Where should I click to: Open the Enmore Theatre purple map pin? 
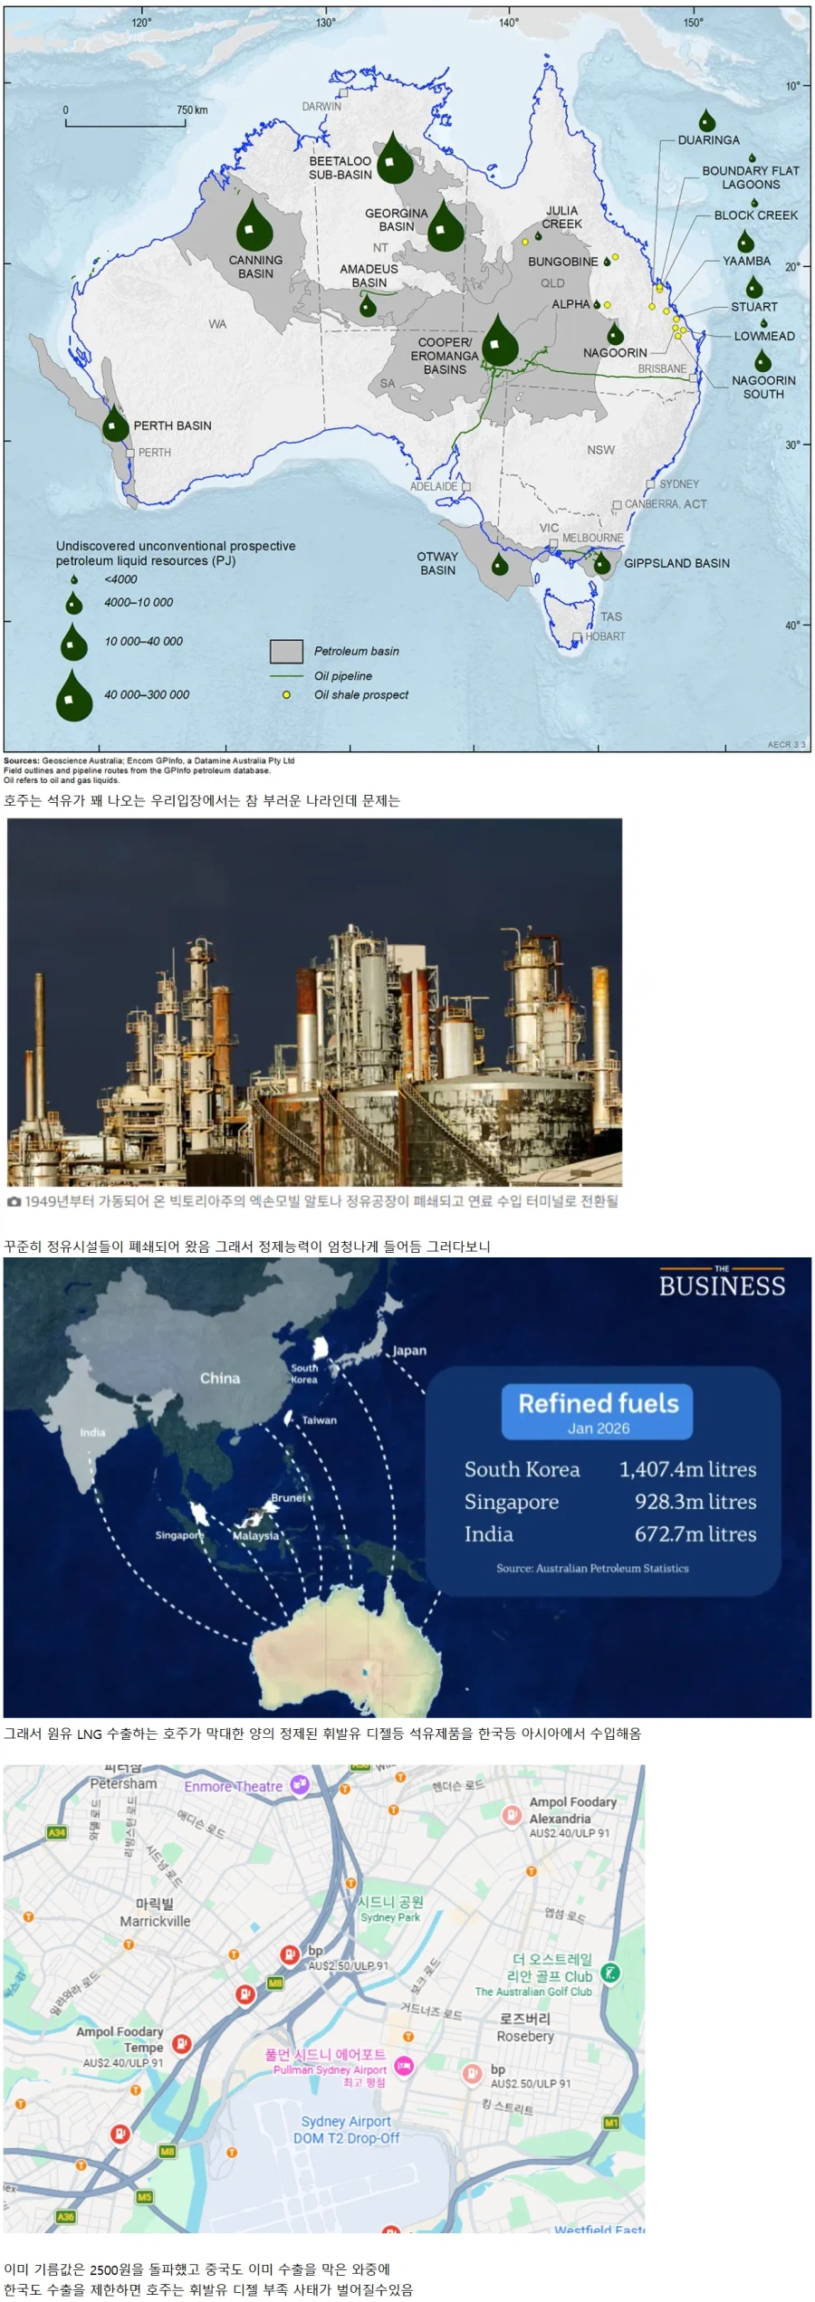[300, 1785]
